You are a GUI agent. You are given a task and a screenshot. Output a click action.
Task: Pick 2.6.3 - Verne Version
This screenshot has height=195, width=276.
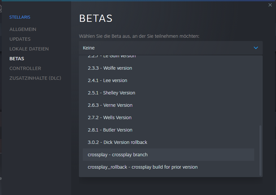(169, 105)
